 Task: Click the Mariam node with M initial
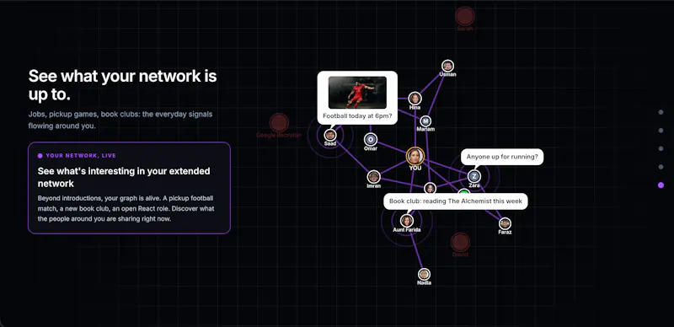(425, 121)
